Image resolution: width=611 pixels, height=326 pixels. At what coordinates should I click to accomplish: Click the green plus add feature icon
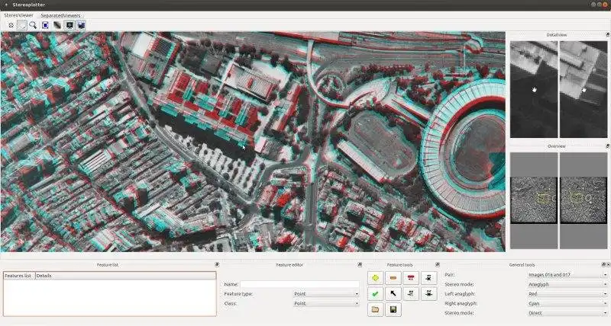375,277
